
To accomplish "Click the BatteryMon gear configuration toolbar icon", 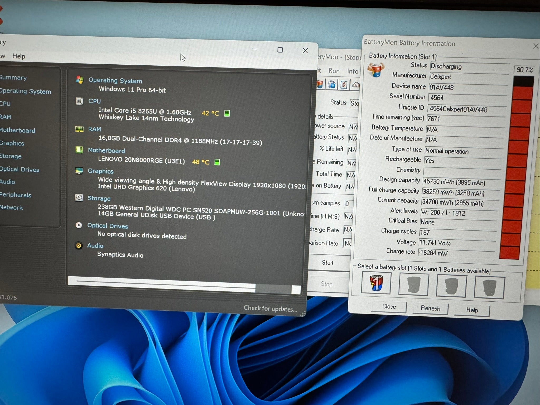I will click(332, 85).
